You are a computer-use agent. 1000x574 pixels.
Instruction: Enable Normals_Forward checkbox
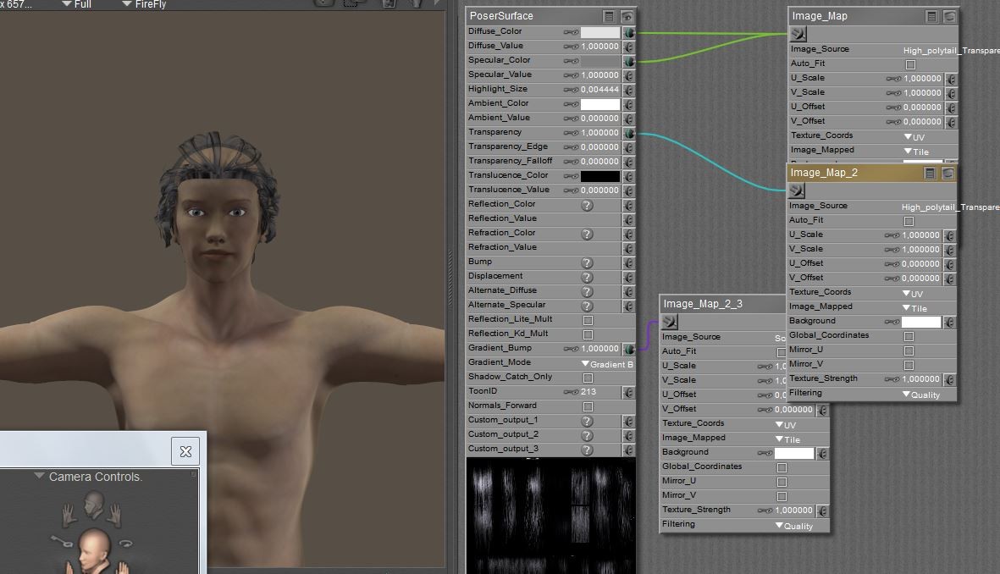coord(588,406)
